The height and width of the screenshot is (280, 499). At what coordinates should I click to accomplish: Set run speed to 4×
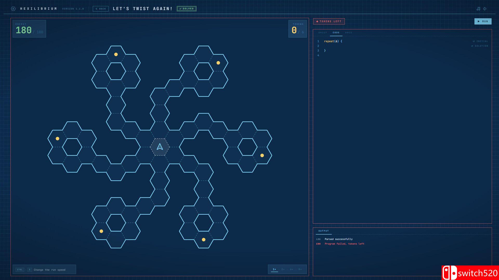click(292, 269)
